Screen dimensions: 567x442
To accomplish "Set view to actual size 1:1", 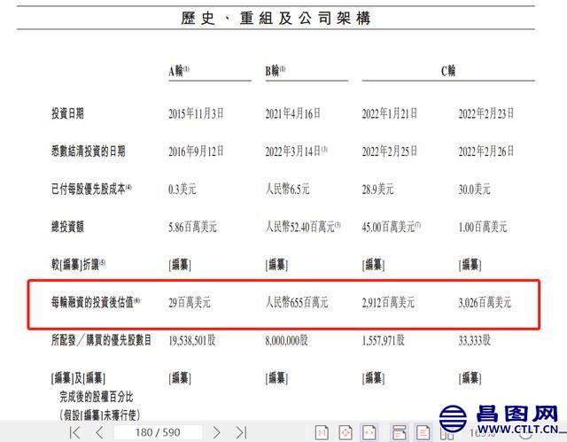I will [x=322, y=432].
